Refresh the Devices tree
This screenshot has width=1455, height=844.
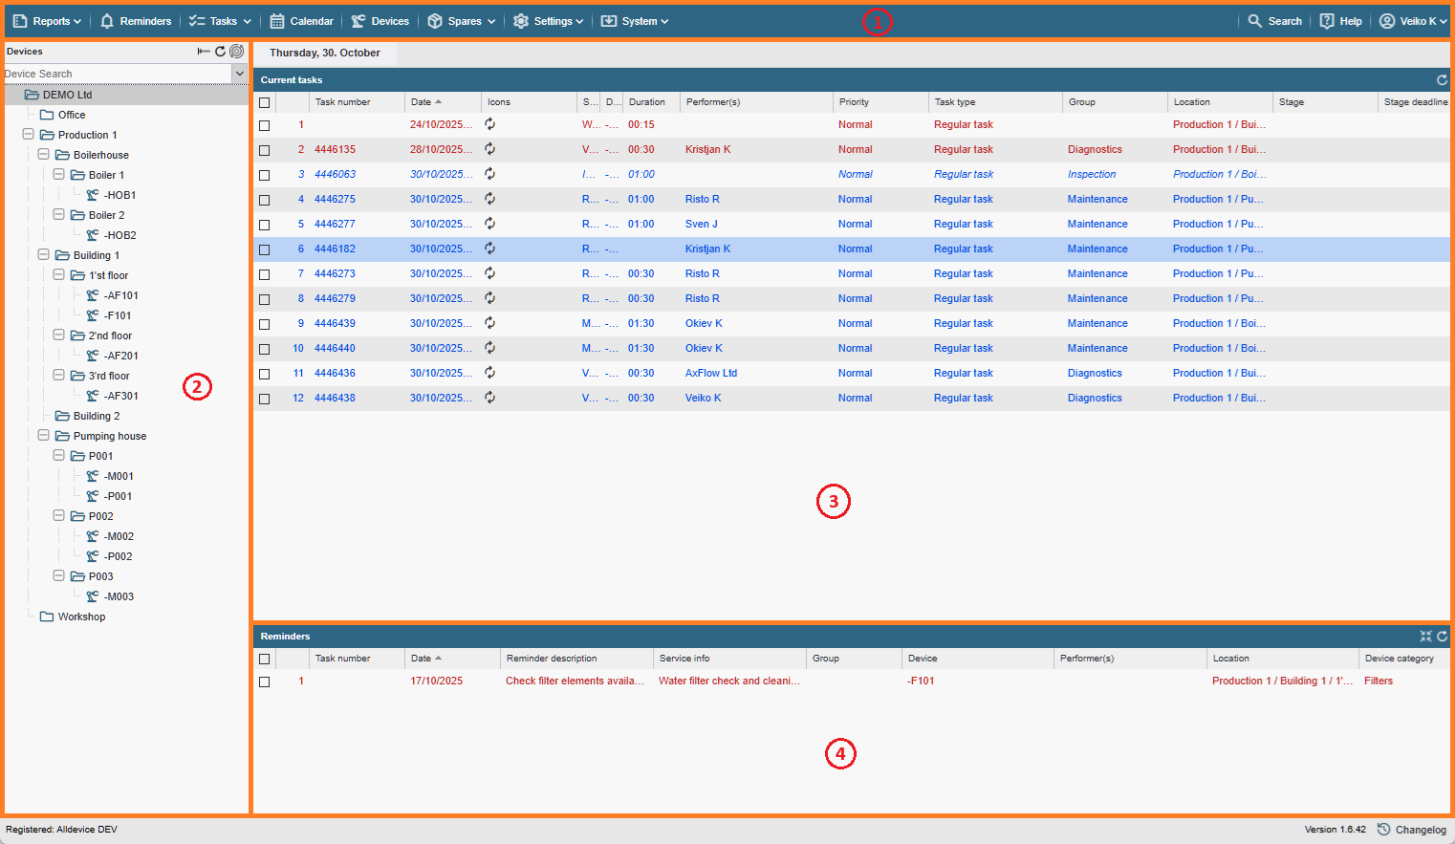220,52
